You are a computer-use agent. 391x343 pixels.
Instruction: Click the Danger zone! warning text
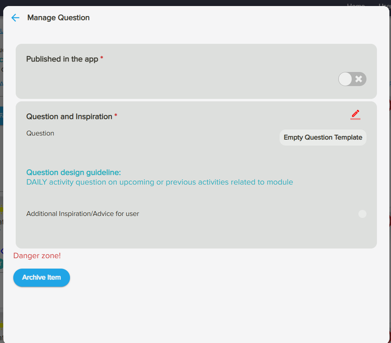point(37,256)
